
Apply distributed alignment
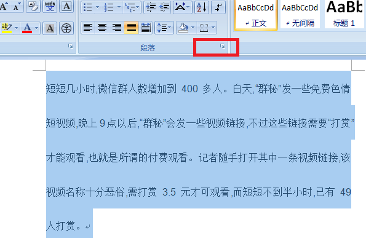coord(146,28)
